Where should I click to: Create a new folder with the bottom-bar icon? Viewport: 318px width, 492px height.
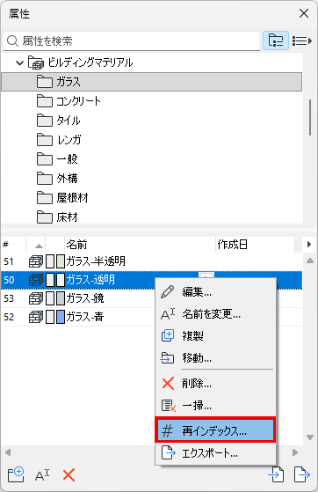pyautogui.click(x=16, y=474)
